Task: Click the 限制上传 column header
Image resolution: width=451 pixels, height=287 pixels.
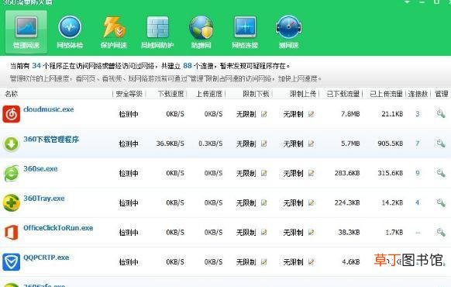Action: [303, 94]
